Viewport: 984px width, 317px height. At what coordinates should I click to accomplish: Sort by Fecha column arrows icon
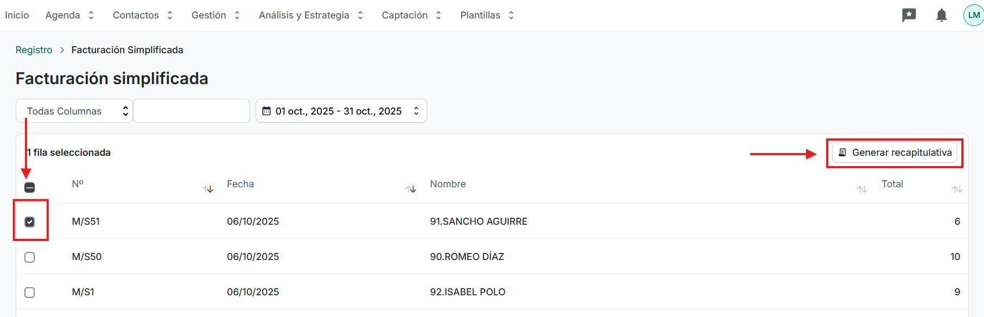pos(411,189)
